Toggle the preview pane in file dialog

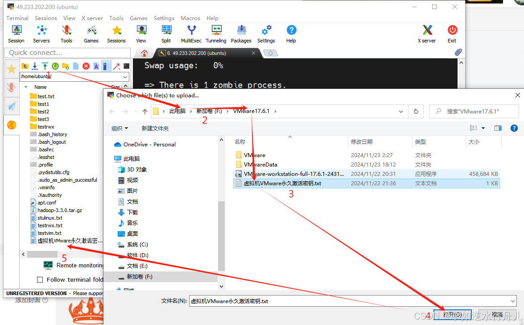point(498,128)
